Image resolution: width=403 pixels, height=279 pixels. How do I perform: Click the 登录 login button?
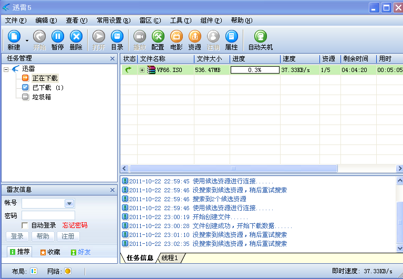pos(17,236)
